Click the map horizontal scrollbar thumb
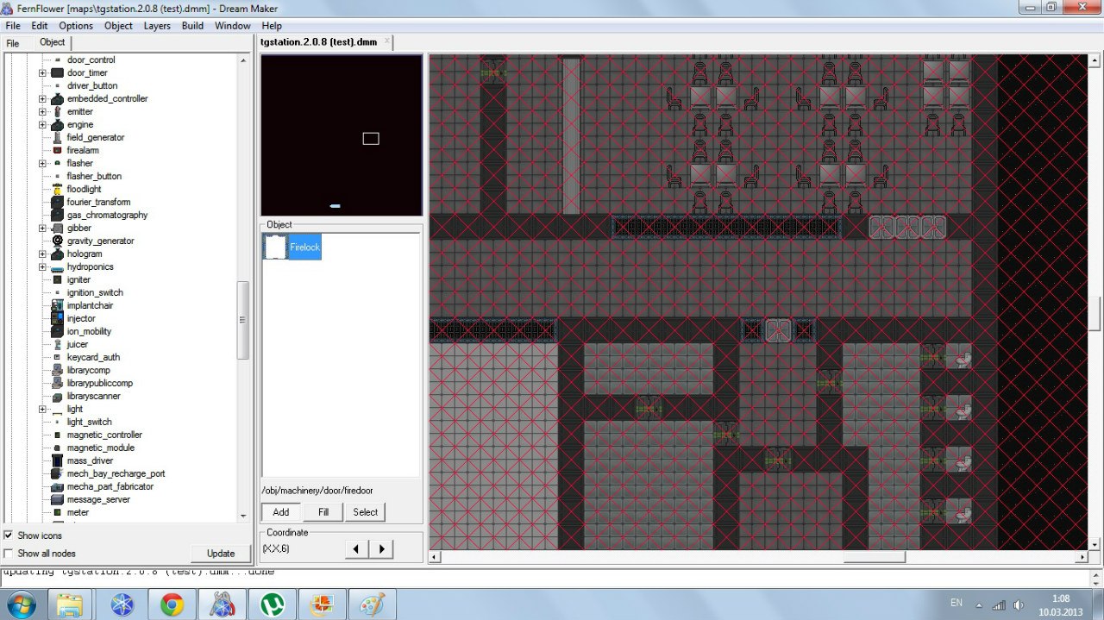This screenshot has width=1104, height=620. coord(875,557)
